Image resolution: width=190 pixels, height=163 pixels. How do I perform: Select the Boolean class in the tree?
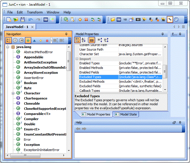pyautogui.click(x=30, y=83)
